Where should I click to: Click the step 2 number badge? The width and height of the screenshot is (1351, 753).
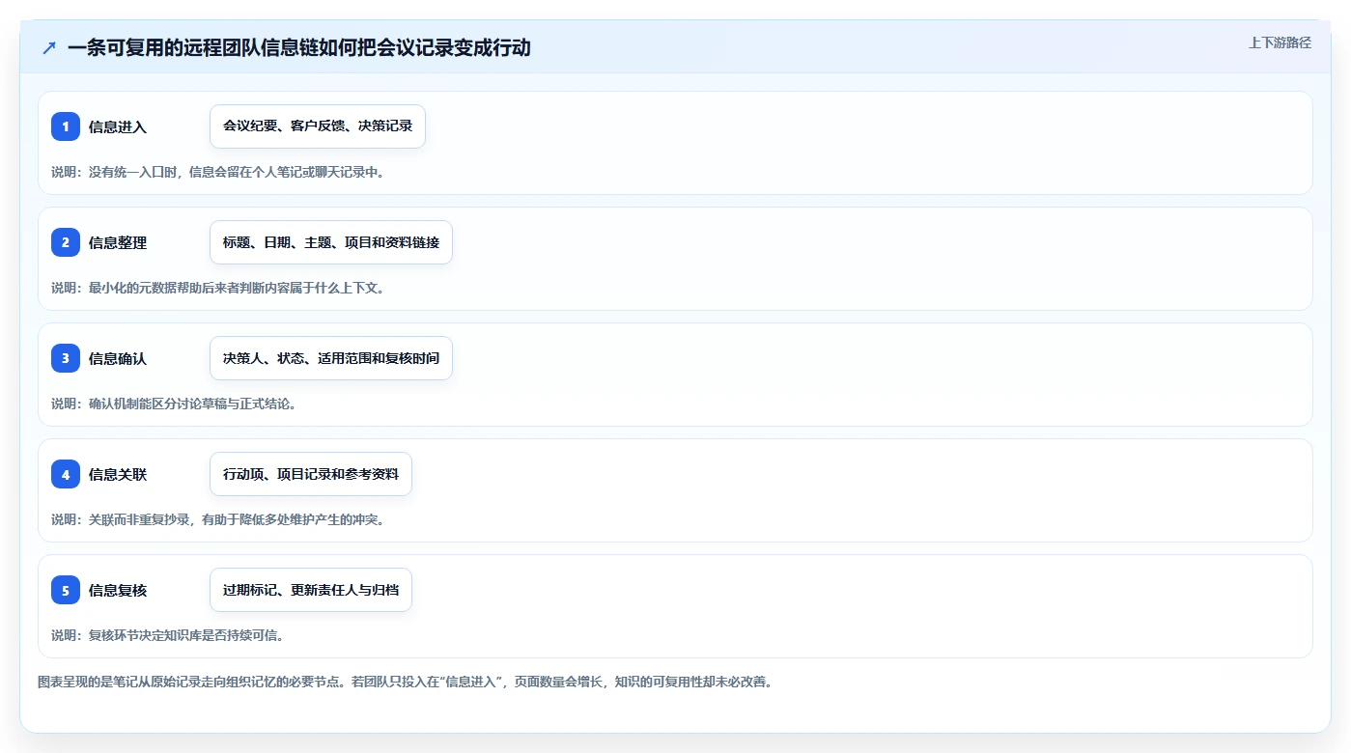[x=66, y=242]
